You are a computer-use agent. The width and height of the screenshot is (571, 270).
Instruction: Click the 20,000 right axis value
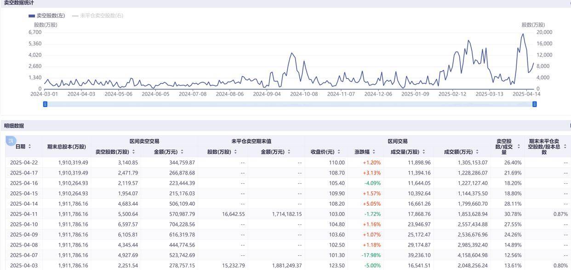[544, 33]
